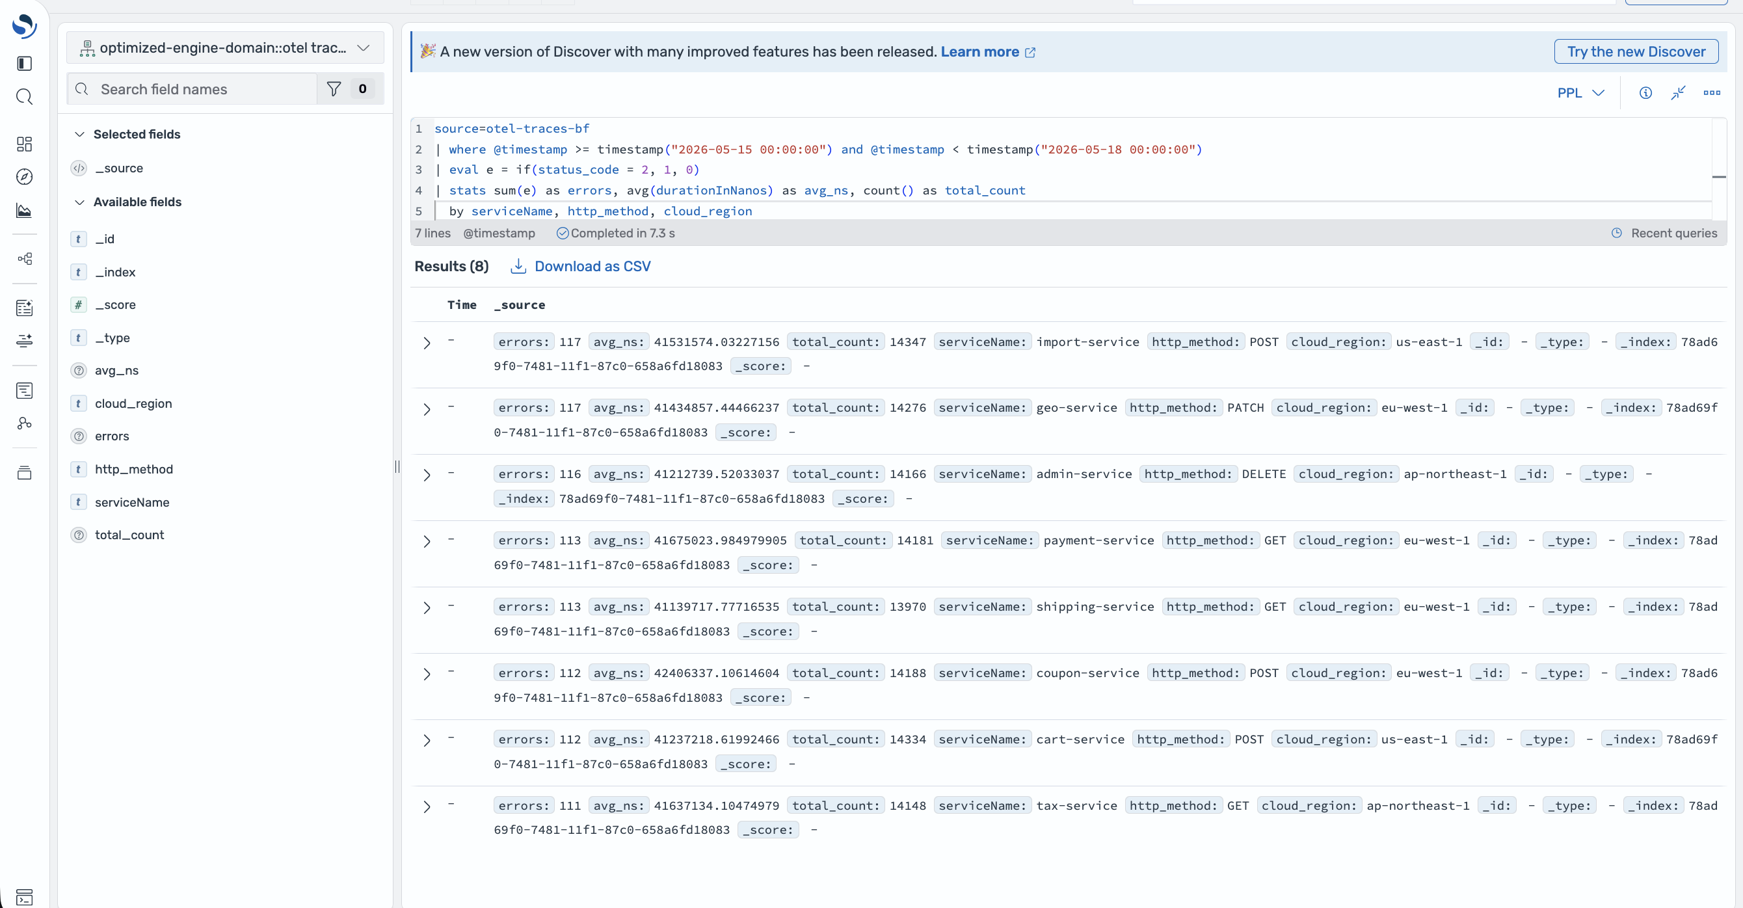Expand the coupon-service result row
This screenshot has width=1743, height=908.
point(427,674)
